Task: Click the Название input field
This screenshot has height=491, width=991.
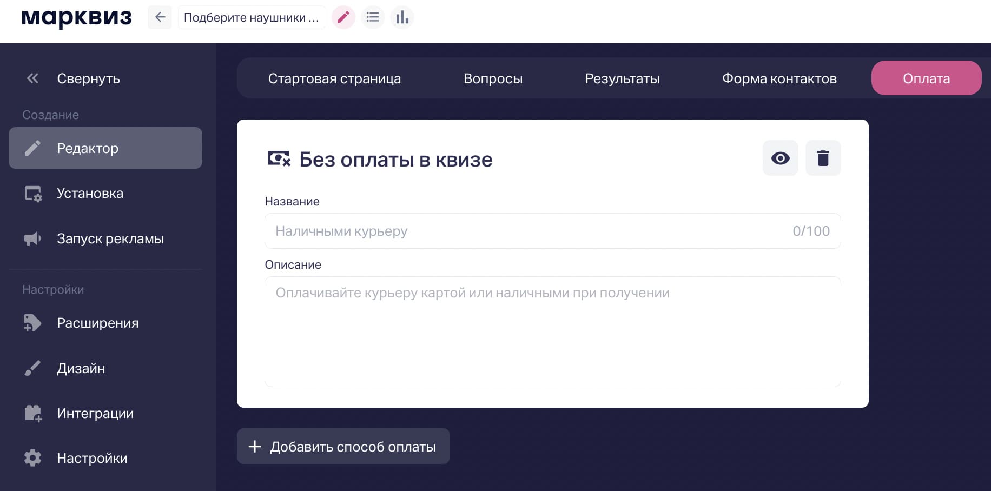Action: [552, 231]
